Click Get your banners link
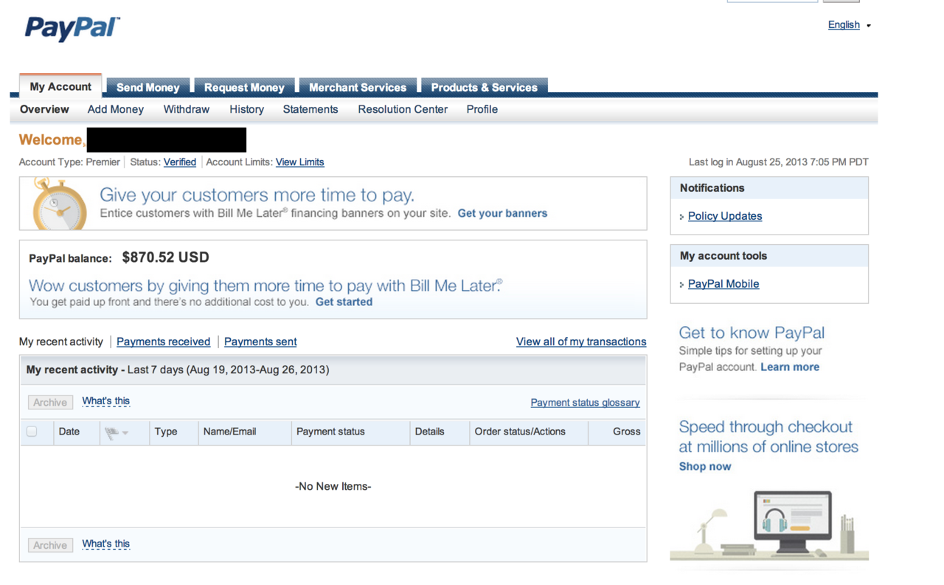Screen dimensions: 944x585 pyautogui.click(x=502, y=213)
